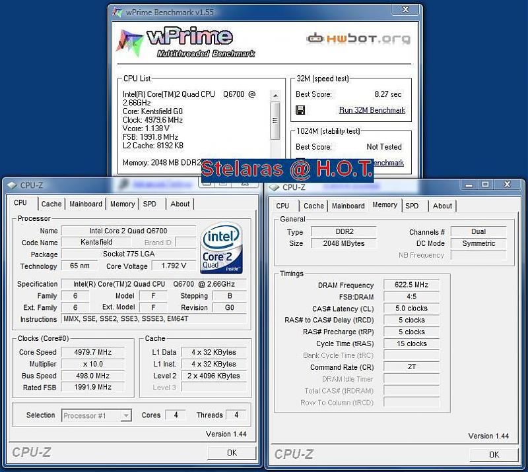Viewport: 528px width, 472px height.
Task: Click the floppy disk save icon for 32M score
Action: [300, 110]
